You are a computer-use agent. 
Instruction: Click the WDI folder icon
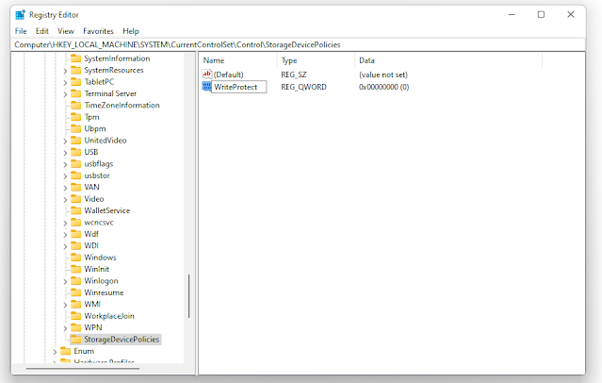(76, 245)
